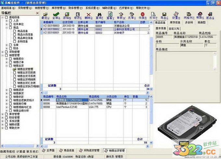Click the 退出 (exit) toolbar icon
The image size is (221, 159).
point(210,16)
